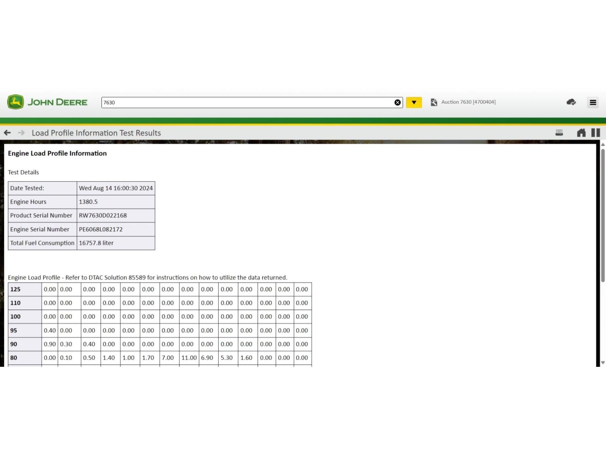Click the pause bars icon in the toolbar
The width and height of the screenshot is (606, 454).
tap(595, 133)
